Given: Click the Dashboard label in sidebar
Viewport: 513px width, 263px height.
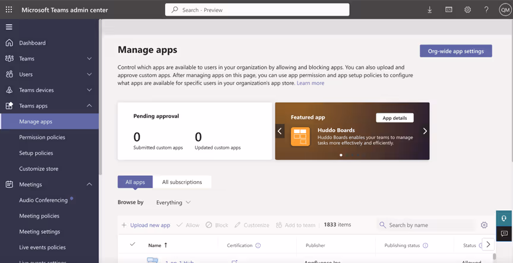Looking at the screenshot, I should 33,43.
